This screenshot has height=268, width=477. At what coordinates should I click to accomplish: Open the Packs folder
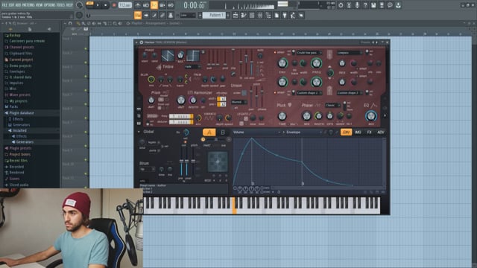pyautogui.click(x=13, y=106)
